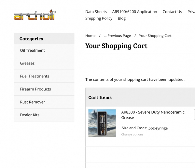The width and height of the screenshot is (195, 168).
Task: Click Your Shopping Cart breadcrumb
Action: (x=155, y=36)
